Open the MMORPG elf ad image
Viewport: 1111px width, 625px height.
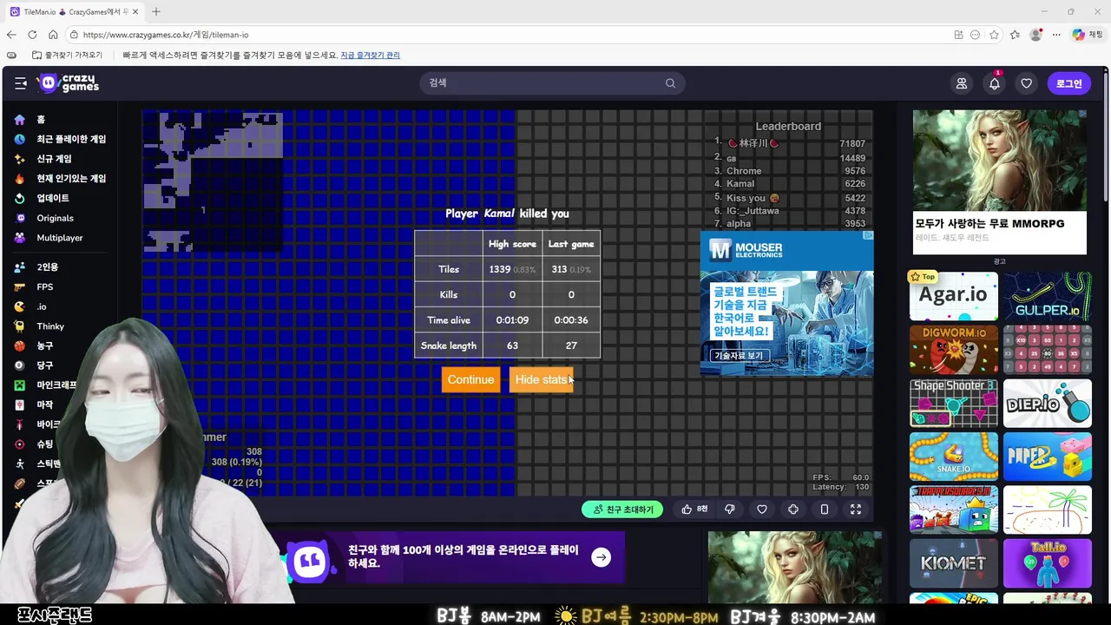point(1000,160)
